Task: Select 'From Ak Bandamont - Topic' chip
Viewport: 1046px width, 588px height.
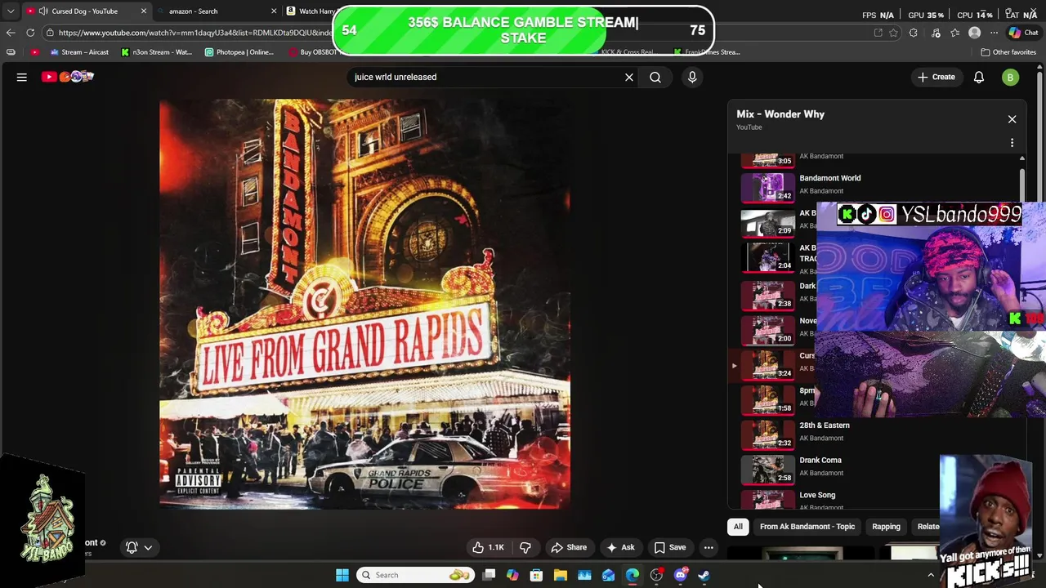Action: 807,527
